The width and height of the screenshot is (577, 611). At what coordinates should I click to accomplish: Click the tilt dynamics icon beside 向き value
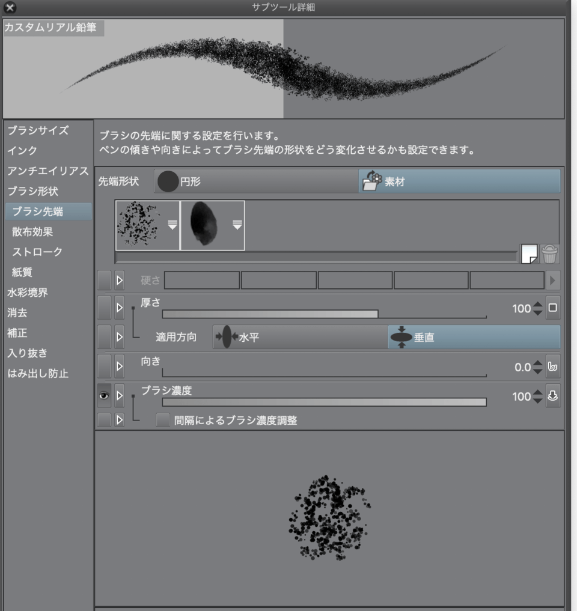(x=553, y=366)
